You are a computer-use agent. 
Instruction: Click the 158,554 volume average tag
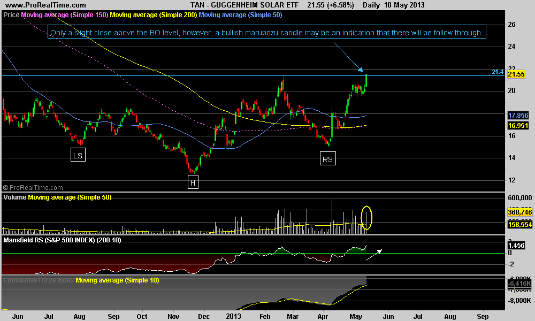(x=519, y=225)
